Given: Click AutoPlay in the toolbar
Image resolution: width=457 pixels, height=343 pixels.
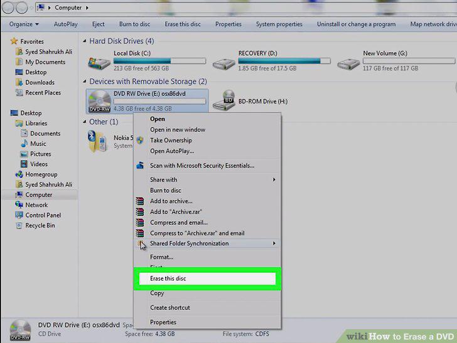Looking at the screenshot, I should (65, 24).
